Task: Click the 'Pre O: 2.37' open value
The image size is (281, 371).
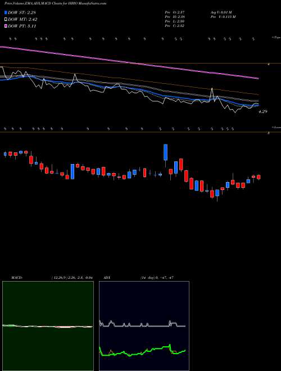Action: [x=175, y=12]
